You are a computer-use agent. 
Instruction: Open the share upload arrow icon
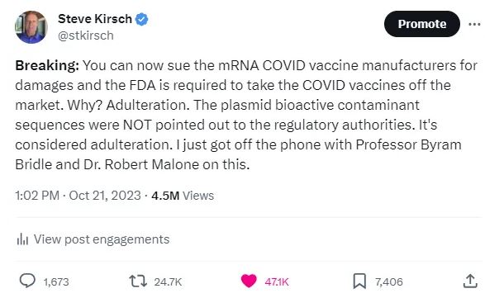[470, 281]
